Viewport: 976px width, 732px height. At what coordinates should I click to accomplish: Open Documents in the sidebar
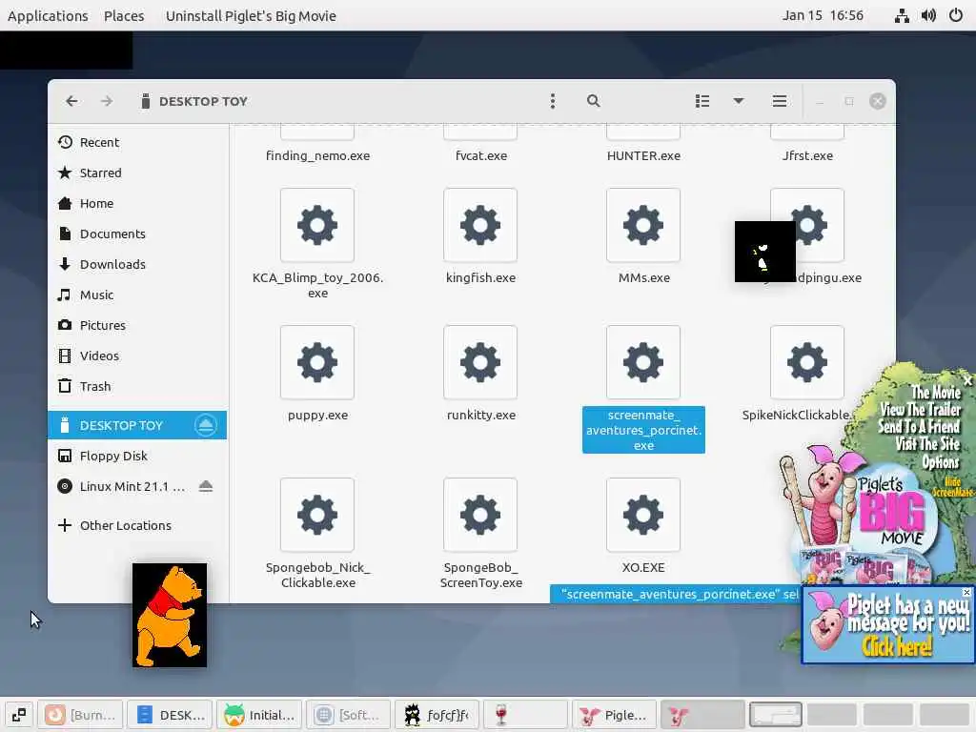[137, 234]
